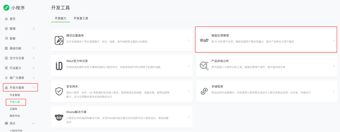
Task: Click the 首页 home icon
Action: (x=6, y=19)
